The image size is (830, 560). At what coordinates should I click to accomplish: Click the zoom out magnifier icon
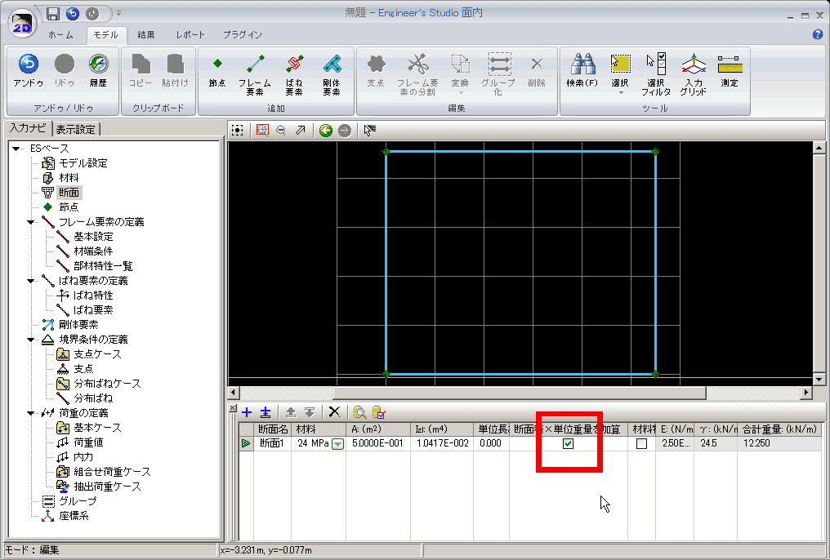[281, 130]
